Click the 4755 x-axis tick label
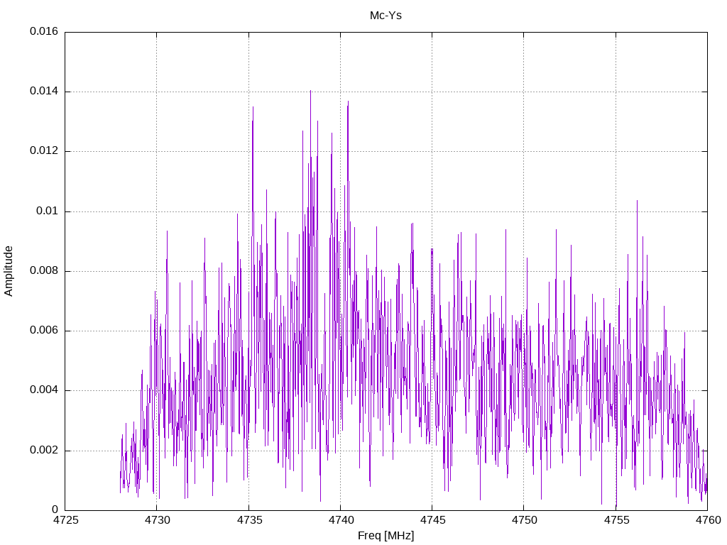Screen dimensions: 727x545 point(616,520)
